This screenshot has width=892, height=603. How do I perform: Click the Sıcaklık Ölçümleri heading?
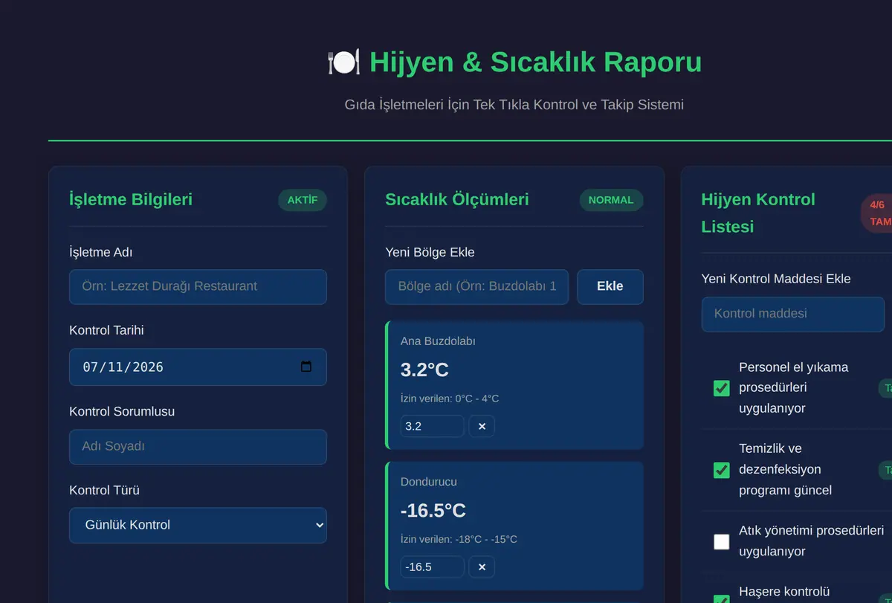[x=457, y=199]
